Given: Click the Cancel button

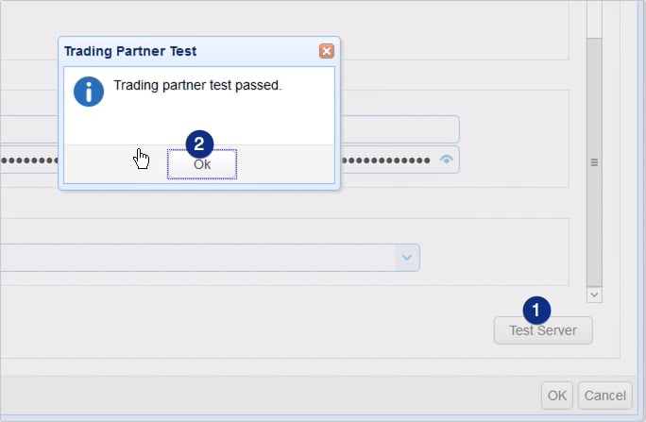Looking at the screenshot, I should click(x=604, y=395).
